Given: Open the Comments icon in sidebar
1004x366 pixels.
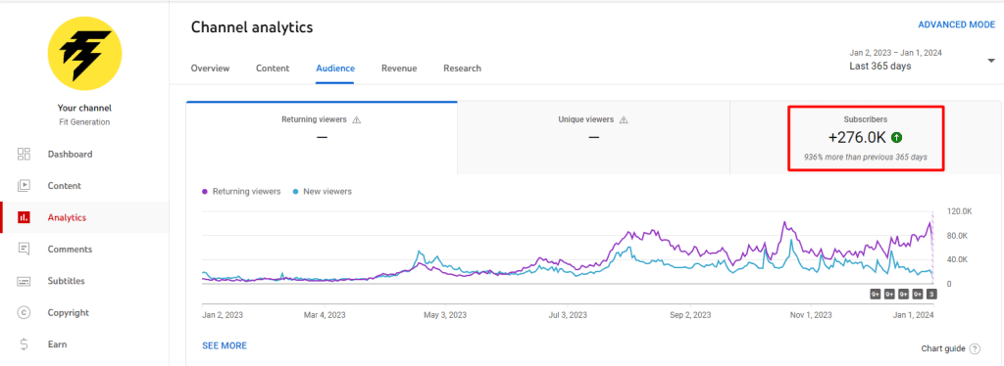Looking at the screenshot, I should point(24,250).
